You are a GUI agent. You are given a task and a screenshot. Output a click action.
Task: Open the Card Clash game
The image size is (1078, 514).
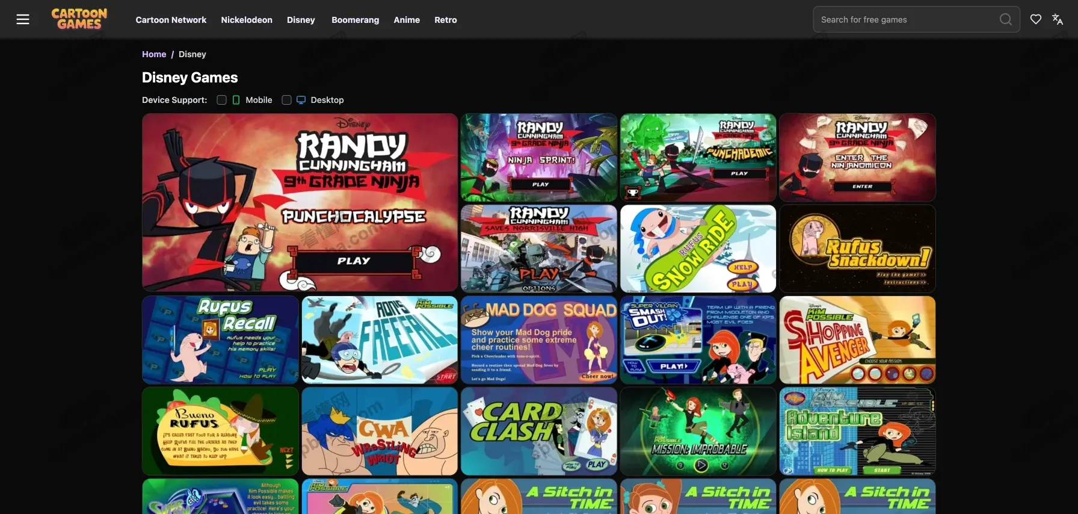(539, 432)
